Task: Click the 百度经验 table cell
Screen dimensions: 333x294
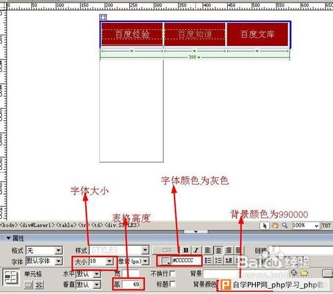Action: pyautogui.click(x=132, y=34)
